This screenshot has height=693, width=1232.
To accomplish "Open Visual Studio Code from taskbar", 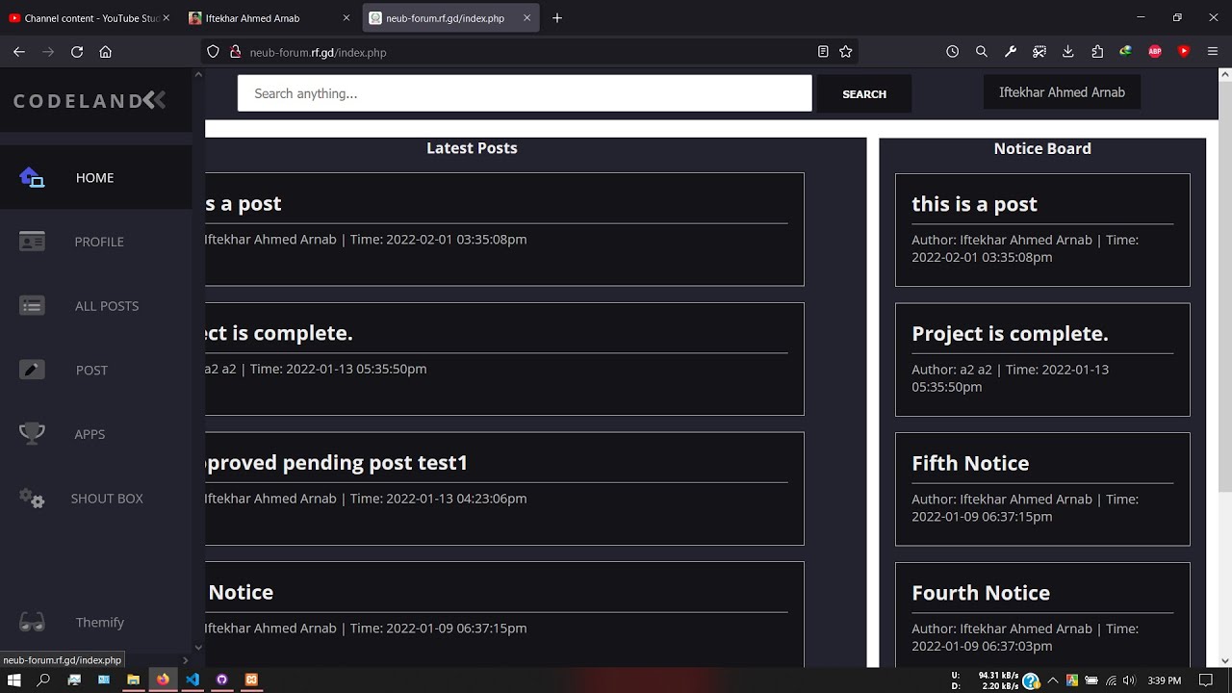I will click(192, 680).
